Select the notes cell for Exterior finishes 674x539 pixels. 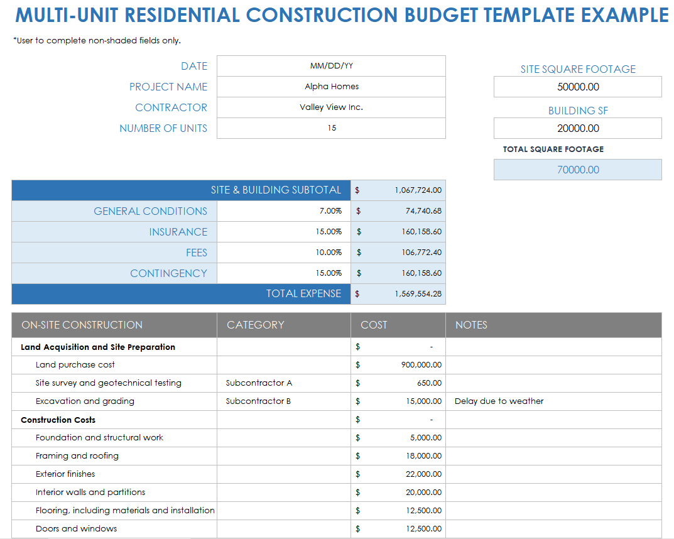(553, 474)
